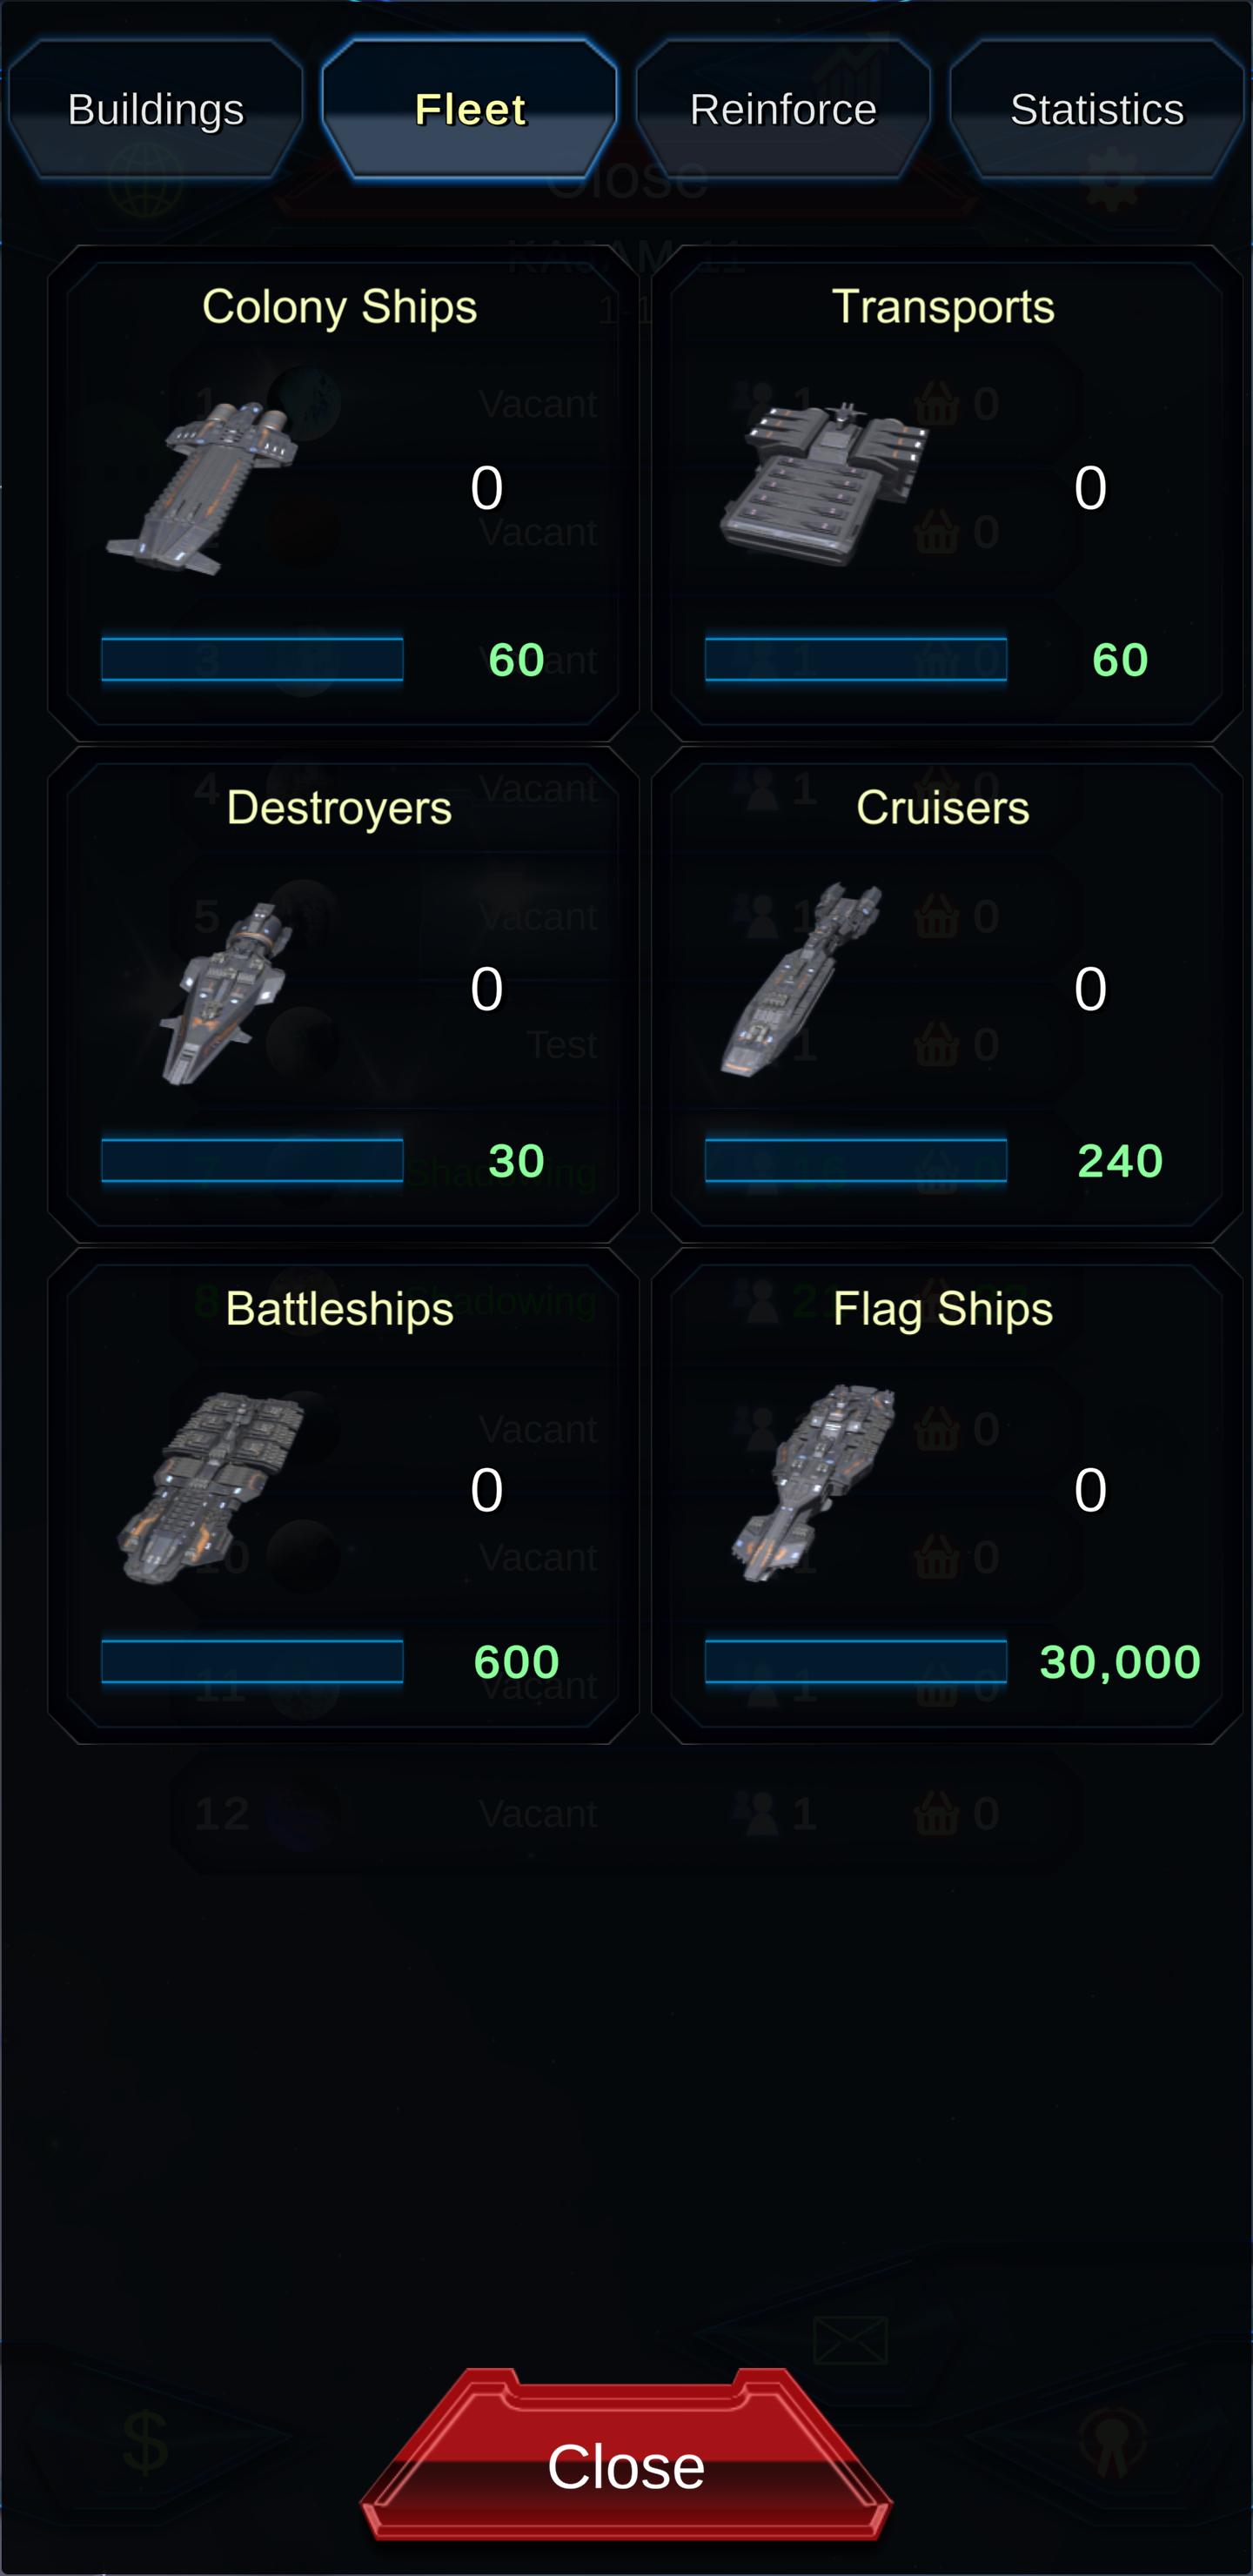
Task: Click the Destroyers build progress bar
Action: (252, 1160)
